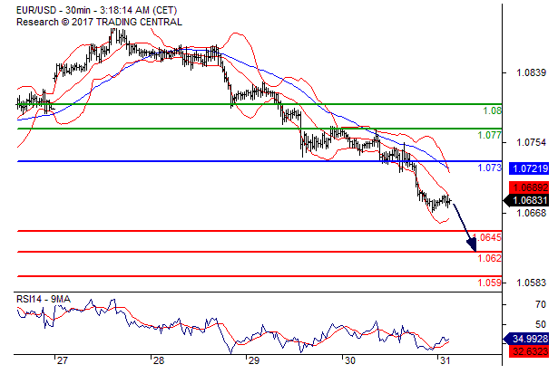Click the 1.0583 price axis value
The height and width of the screenshot is (374, 558).
click(532, 283)
